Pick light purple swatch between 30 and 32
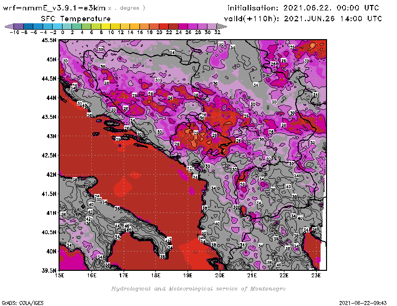Viewport: 397px width, 306px height. (x=212, y=26)
